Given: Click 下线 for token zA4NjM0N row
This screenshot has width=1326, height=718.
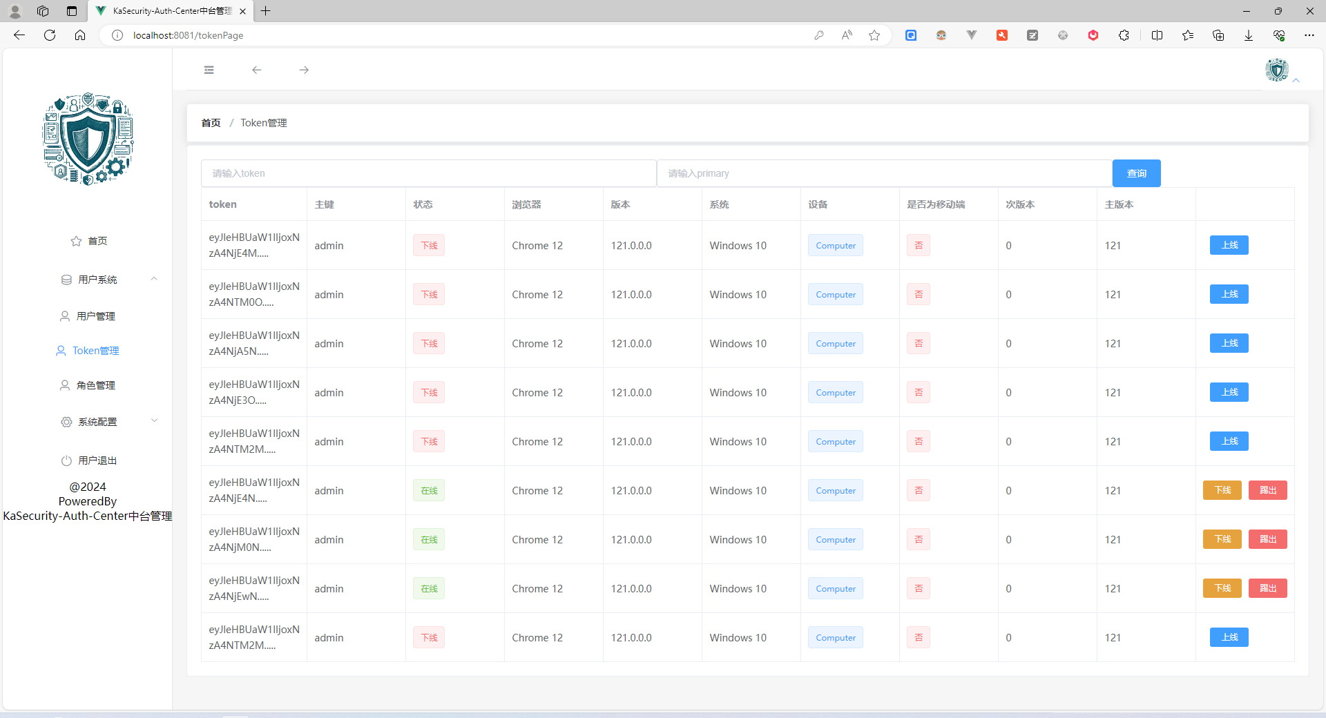Looking at the screenshot, I should [1222, 539].
